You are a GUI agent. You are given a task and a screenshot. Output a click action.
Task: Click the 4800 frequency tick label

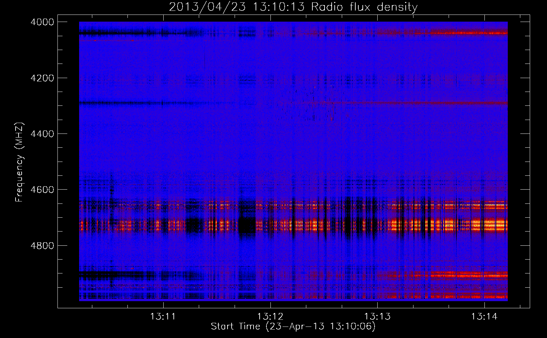click(42, 245)
